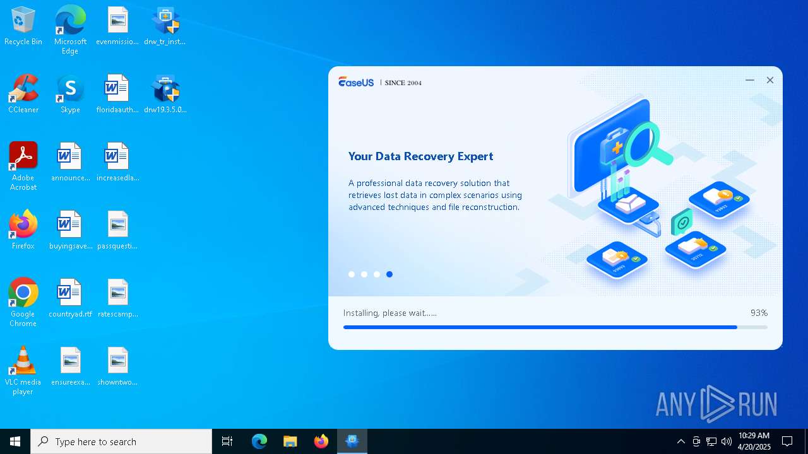Open the CCleaner desktop shortcut
Image resolution: width=808 pixels, height=454 pixels.
pyautogui.click(x=23, y=94)
